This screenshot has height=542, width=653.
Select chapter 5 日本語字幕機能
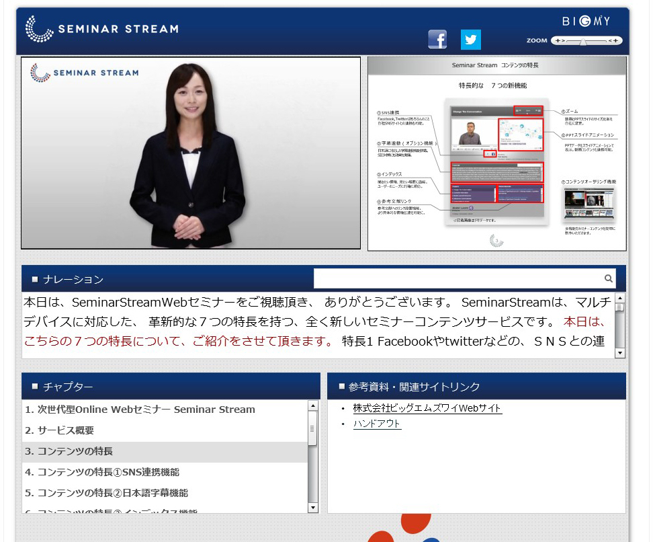pyautogui.click(x=165, y=493)
